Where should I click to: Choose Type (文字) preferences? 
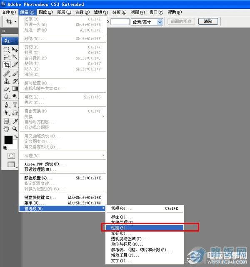[x=145, y=260]
